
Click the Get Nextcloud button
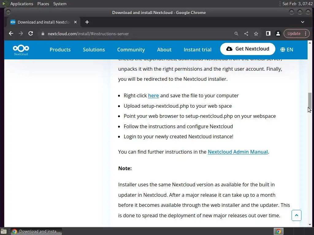[x=247, y=49]
